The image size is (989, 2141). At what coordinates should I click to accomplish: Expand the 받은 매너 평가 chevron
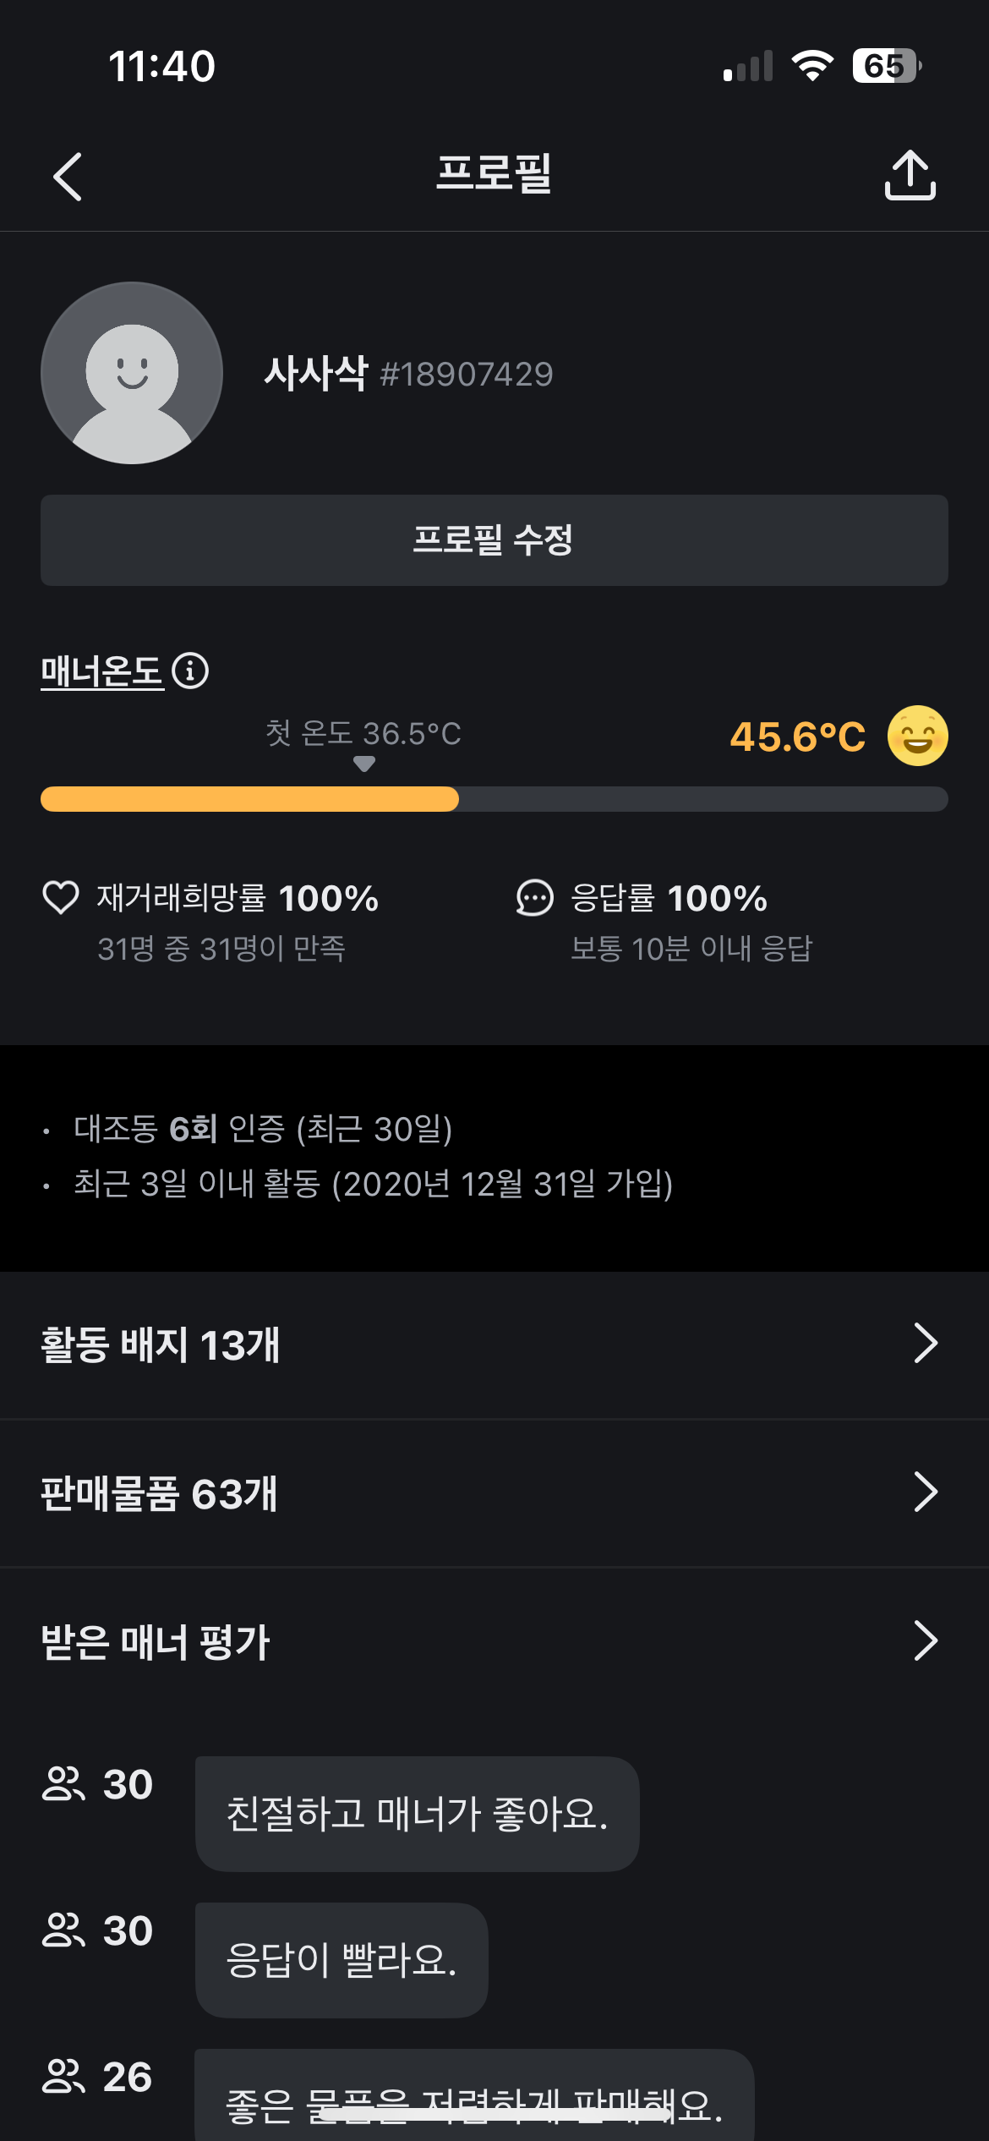[926, 1641]
